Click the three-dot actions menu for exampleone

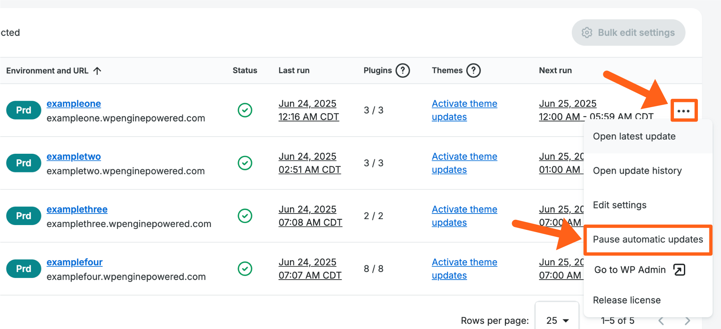pos(684,111)
